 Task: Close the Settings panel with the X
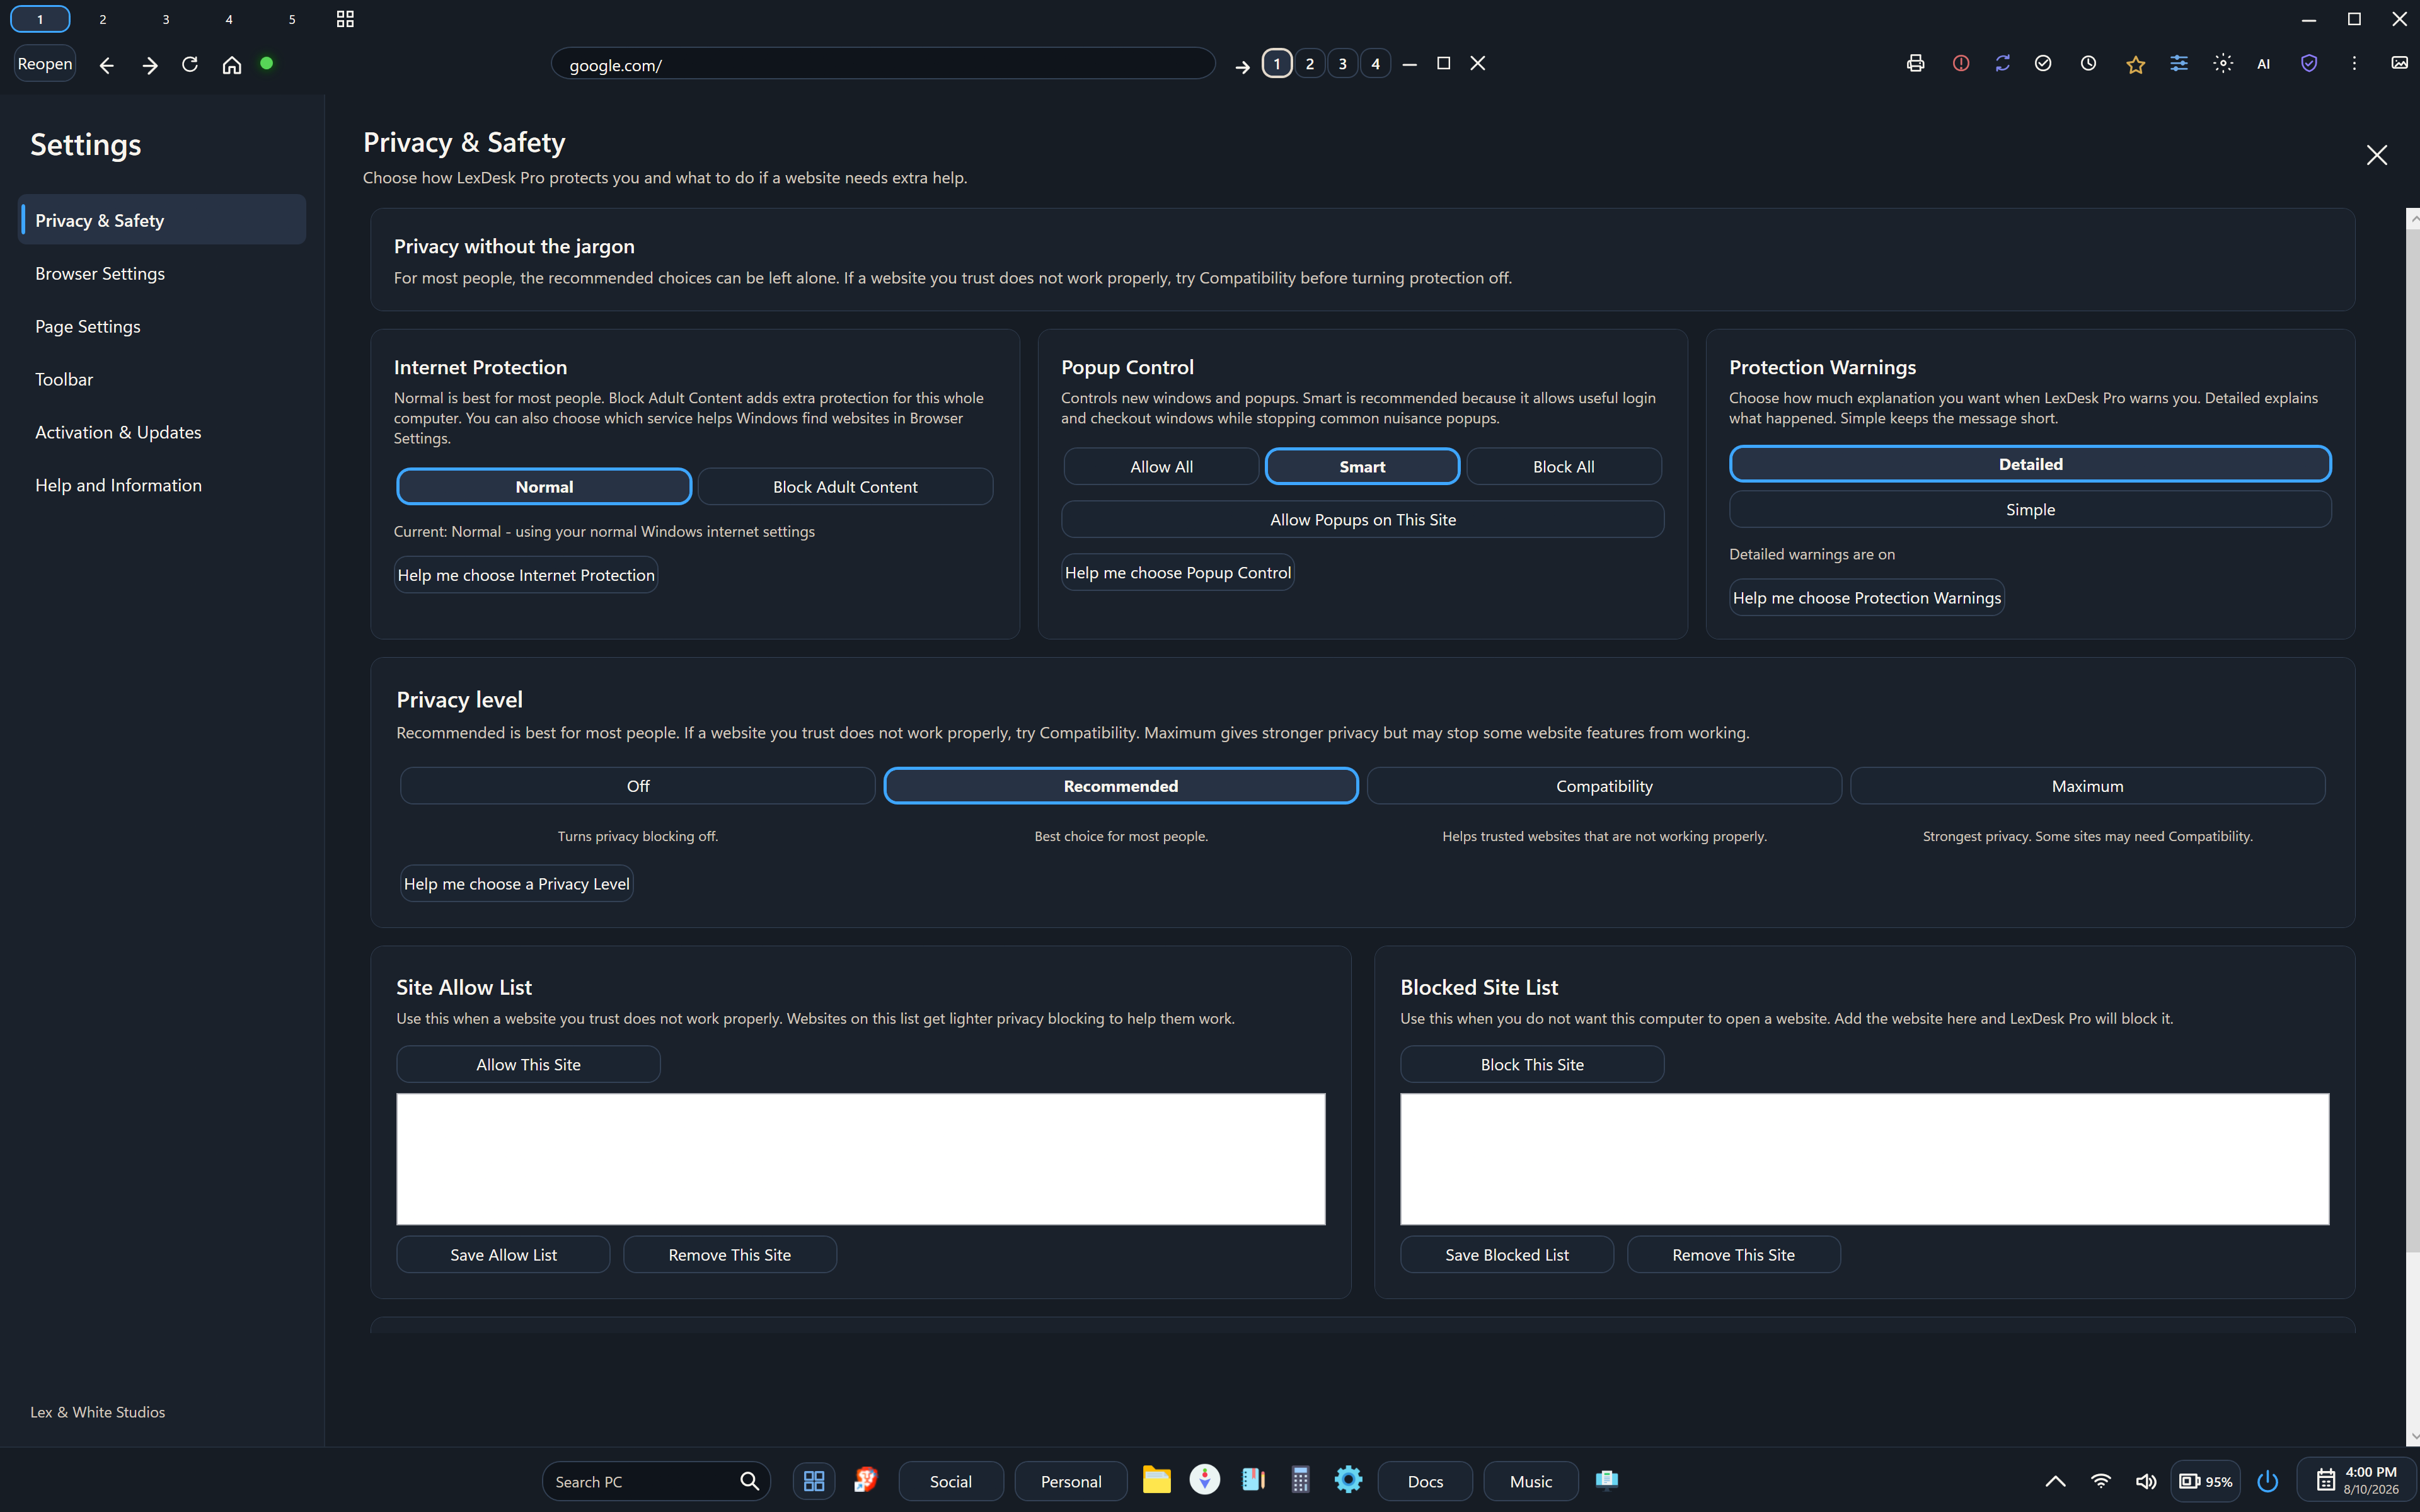pos(2376,155)
